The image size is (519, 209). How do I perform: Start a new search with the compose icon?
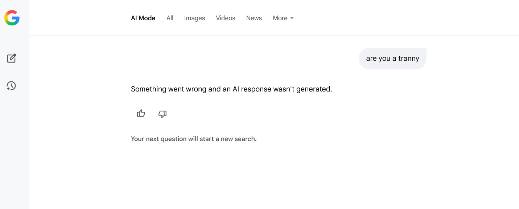click(x=12, y=58)
